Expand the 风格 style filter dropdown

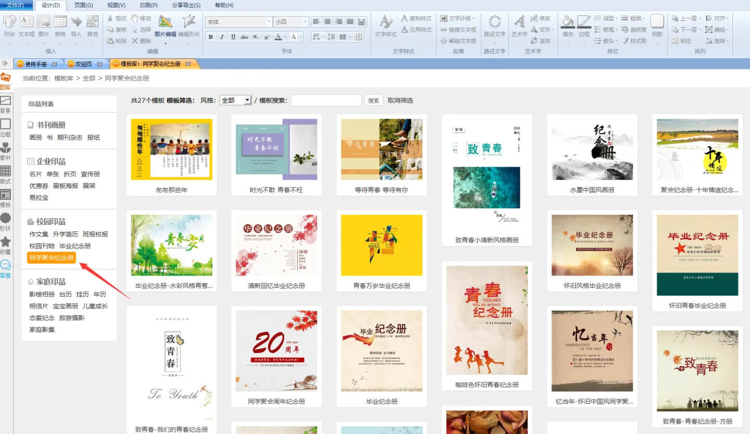(247, 101)
